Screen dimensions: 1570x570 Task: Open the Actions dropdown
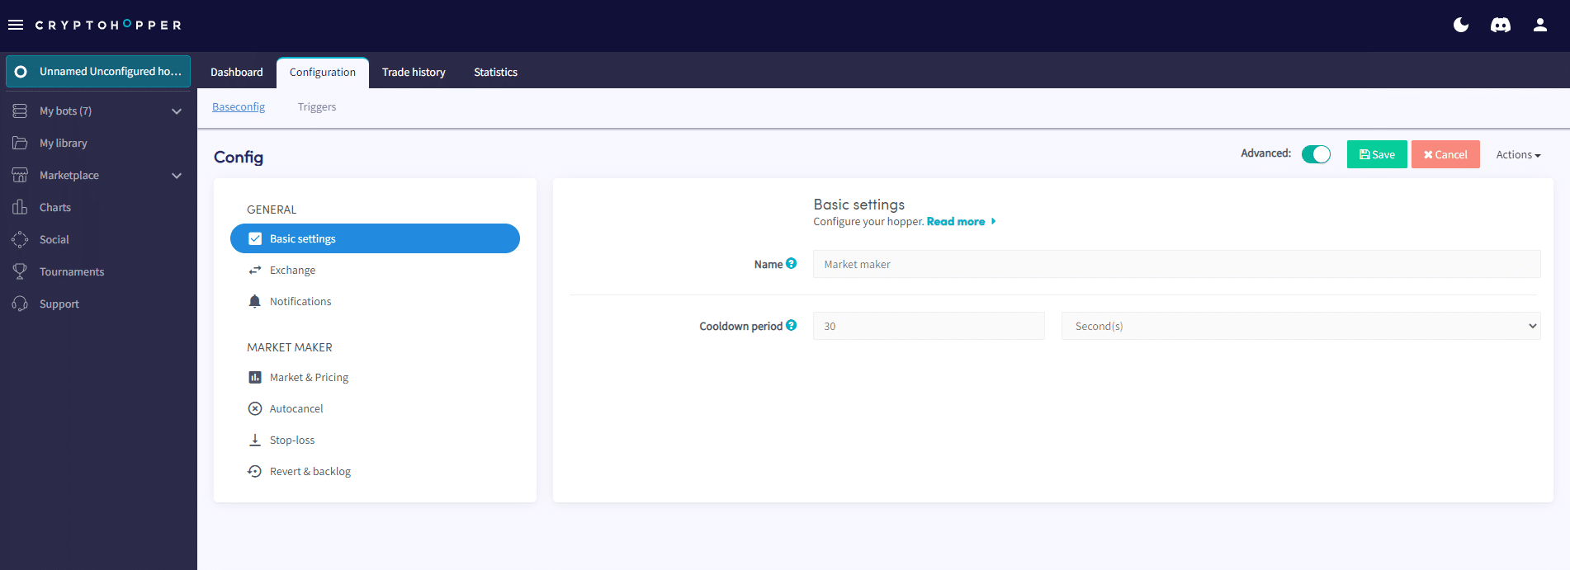[1518, 154]
